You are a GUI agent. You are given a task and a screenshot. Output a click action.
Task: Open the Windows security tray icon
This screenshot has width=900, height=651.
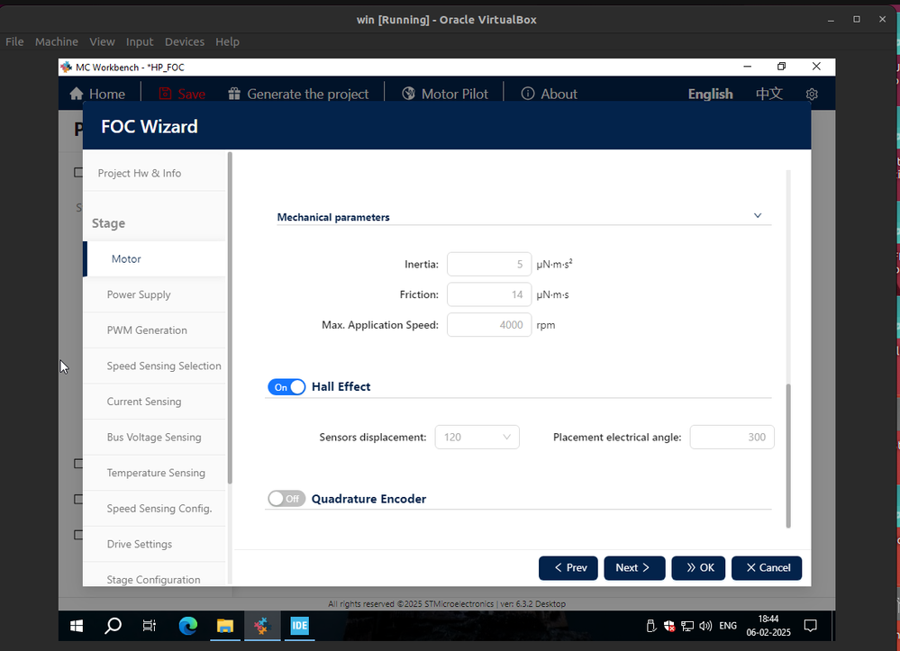tap(669, 626)
